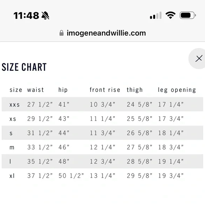Tap the 26 5/8" thigh value for s

(x=140, y=133)
